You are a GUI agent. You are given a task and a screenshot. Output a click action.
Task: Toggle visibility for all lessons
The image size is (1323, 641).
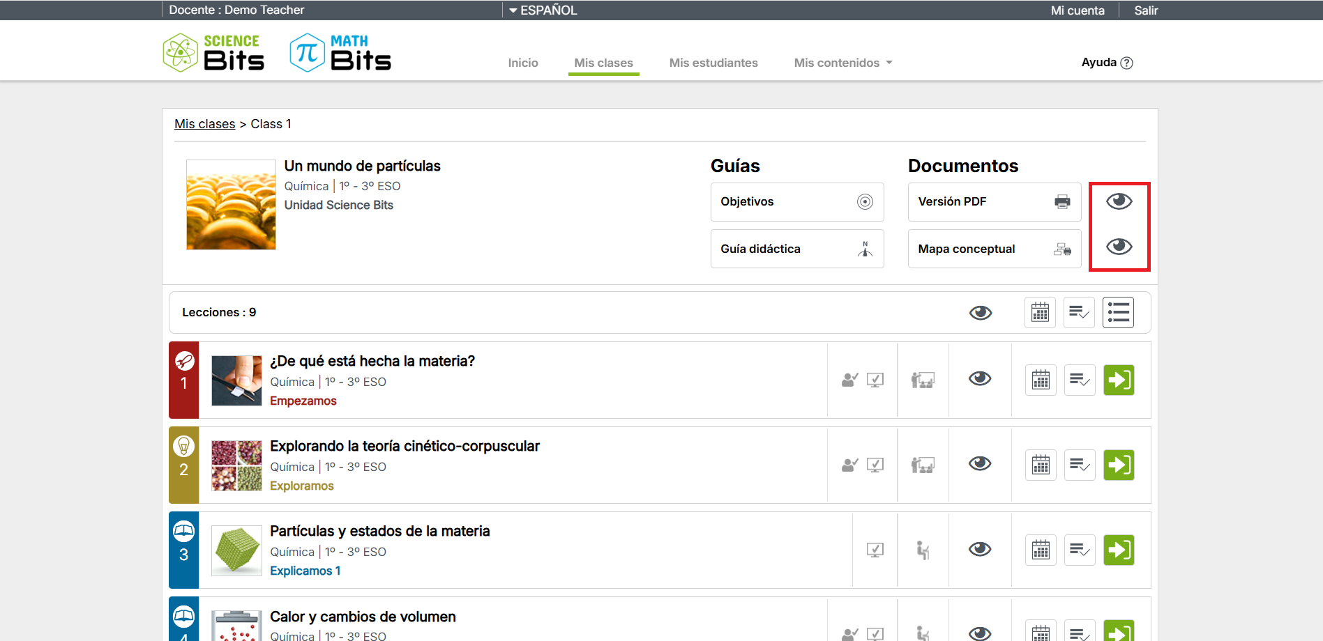(981, 313)
